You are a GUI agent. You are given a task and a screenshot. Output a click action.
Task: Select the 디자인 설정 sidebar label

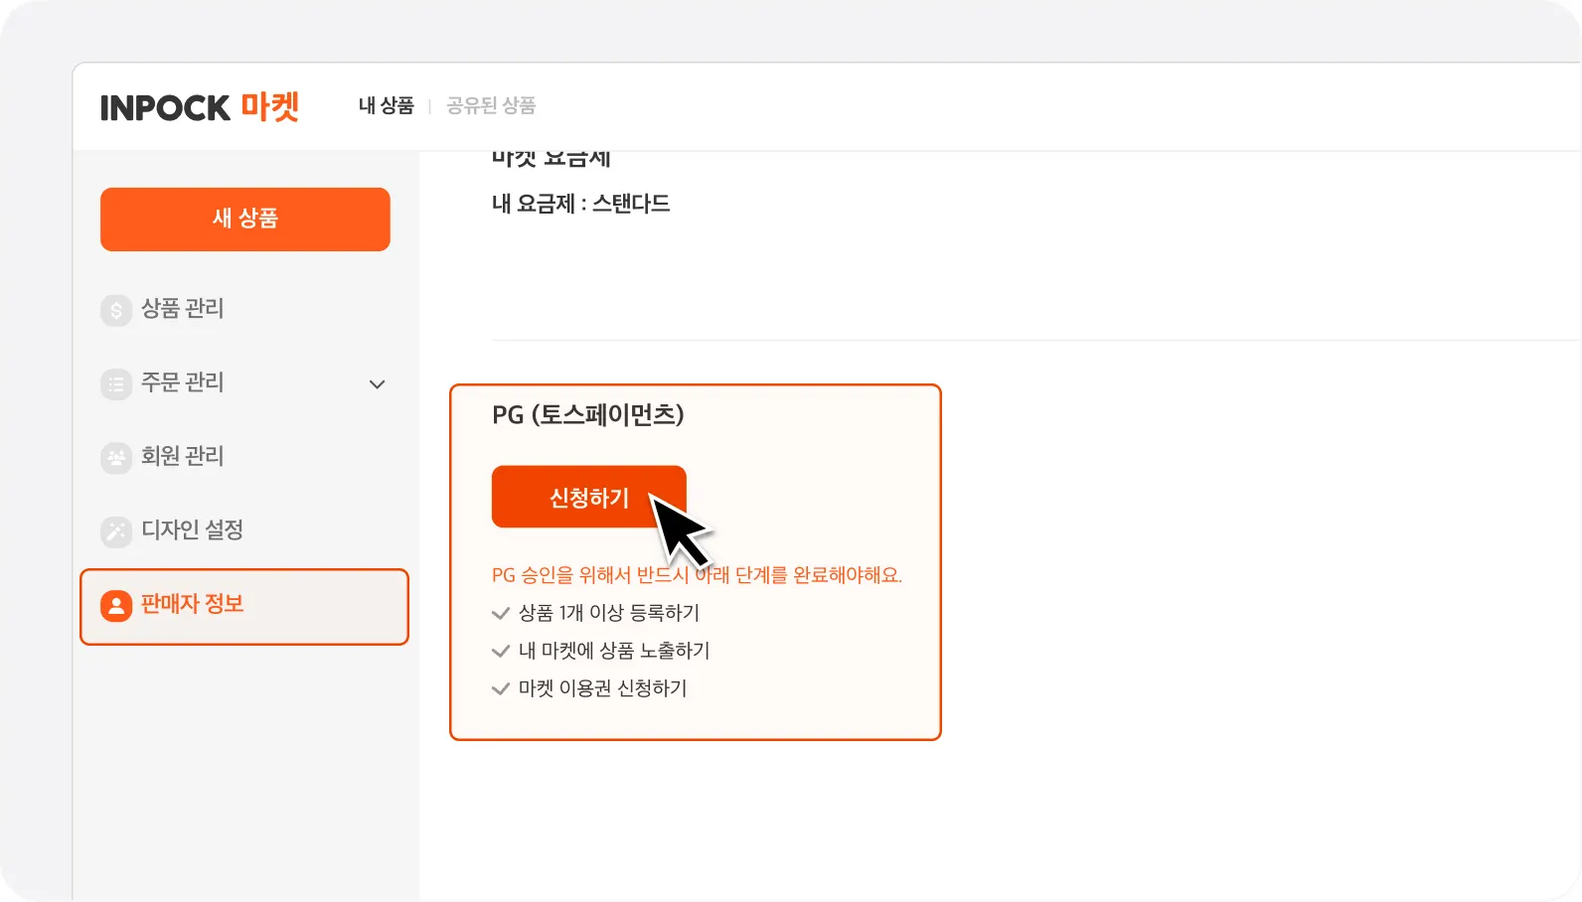point(192,529)
